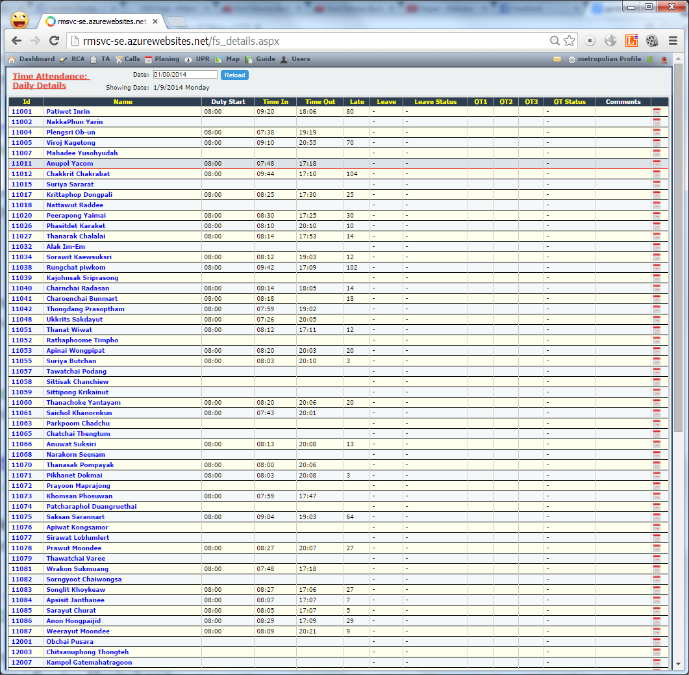689x675 pixels.
Task: Click calendar icon in Weerayut Moondee row
Action: coord(657,631)
